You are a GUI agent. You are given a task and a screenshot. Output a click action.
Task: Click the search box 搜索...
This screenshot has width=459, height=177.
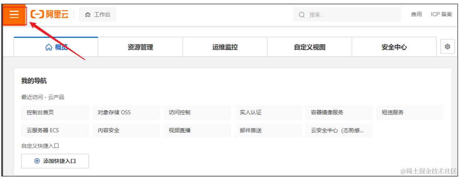tap(347, 14)
